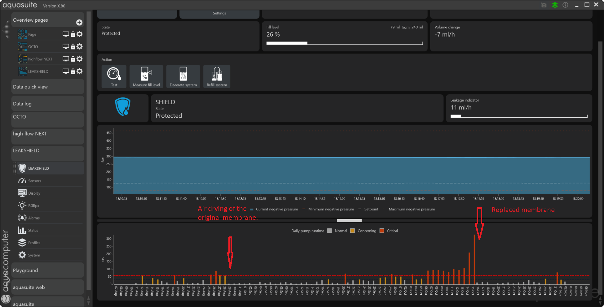Click the splitter handle between the charts
The image size is (604, 307).
coord(349,221)
